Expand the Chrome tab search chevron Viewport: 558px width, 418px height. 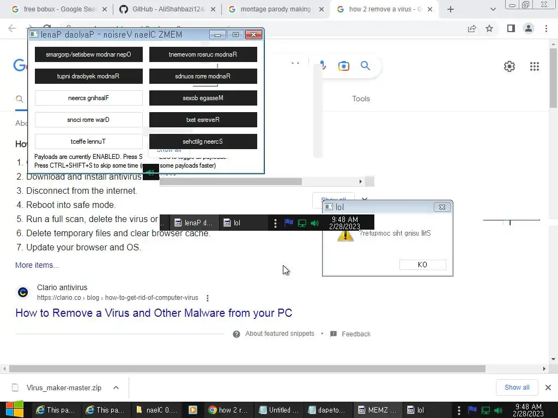click(493, 9)
